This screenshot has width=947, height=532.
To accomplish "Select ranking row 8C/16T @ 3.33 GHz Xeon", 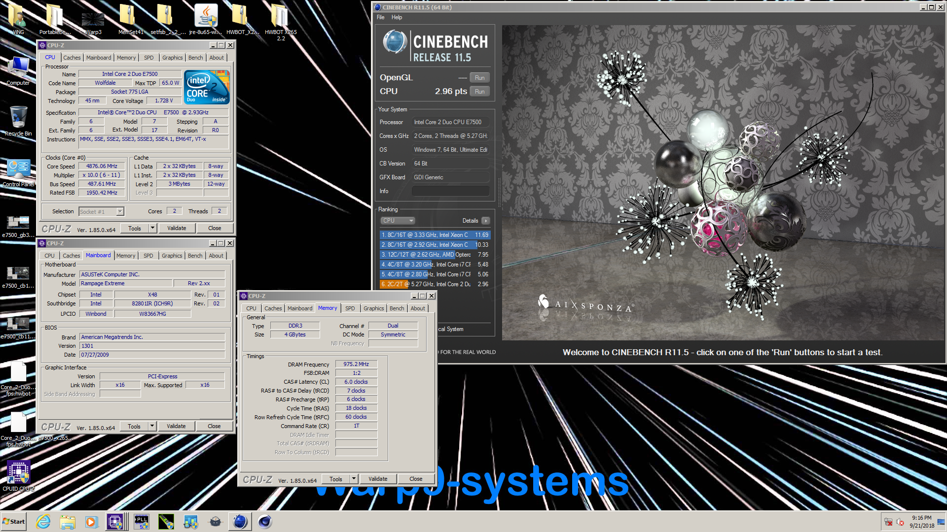I will [435, 235].
